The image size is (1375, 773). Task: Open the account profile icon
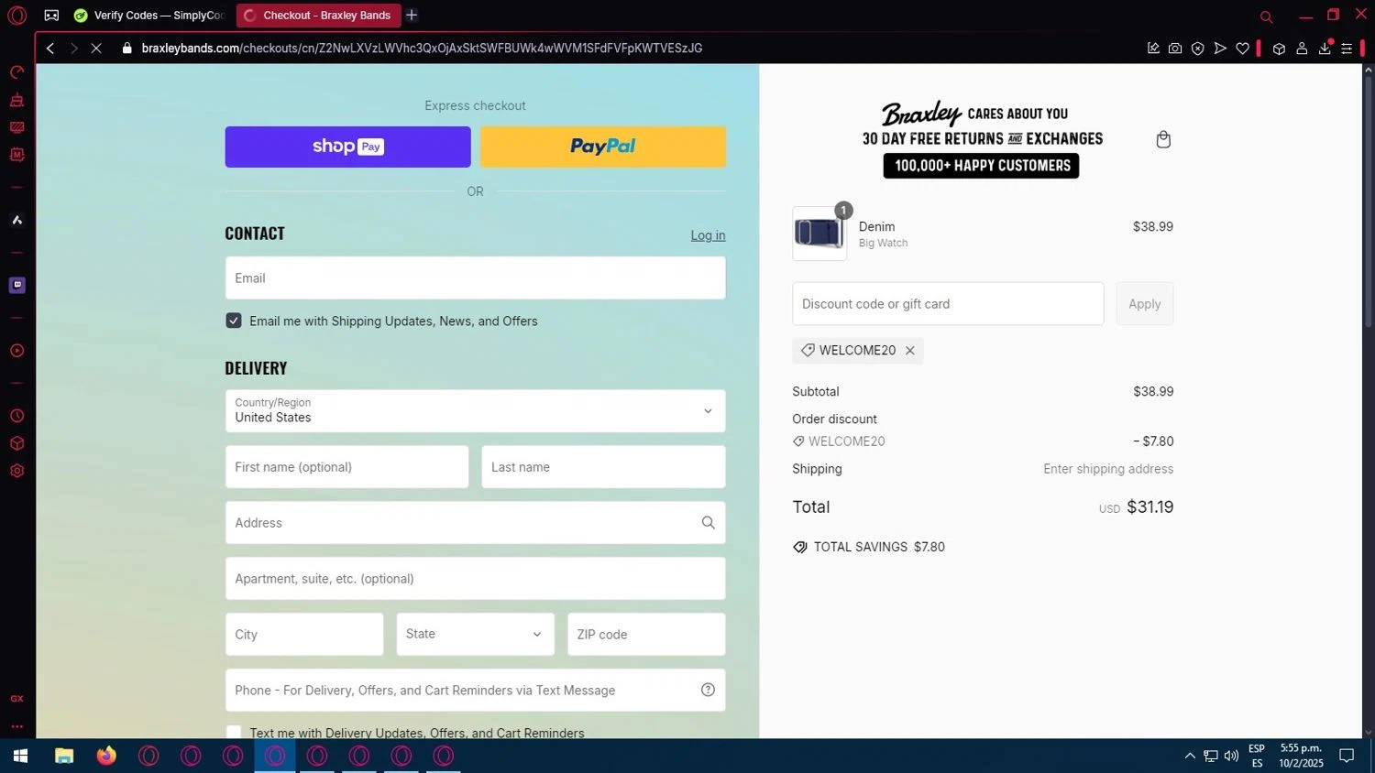point(1302,49)
